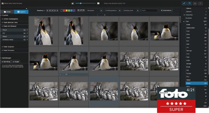
Task: Toggle the no-color label filter box
Action: [x=61, y=10]
